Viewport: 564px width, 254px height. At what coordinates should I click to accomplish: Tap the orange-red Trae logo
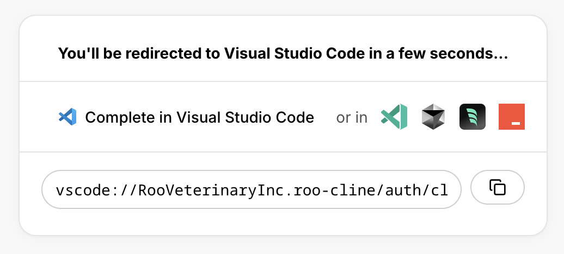click(511, 117)
